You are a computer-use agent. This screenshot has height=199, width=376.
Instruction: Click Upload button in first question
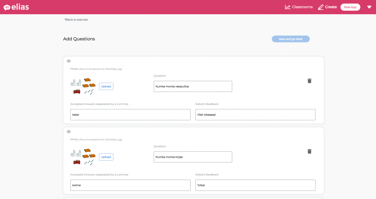[106, 86]
